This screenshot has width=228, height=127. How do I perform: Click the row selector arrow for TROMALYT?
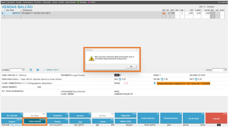2,13
